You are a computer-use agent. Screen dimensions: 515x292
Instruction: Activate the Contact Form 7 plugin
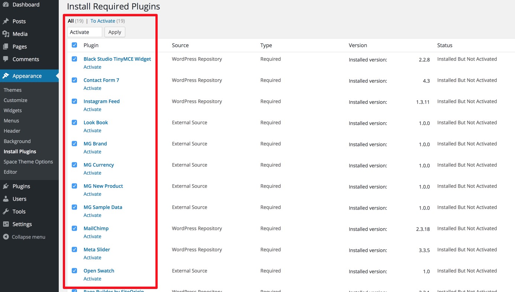click(x=93, y=88)
